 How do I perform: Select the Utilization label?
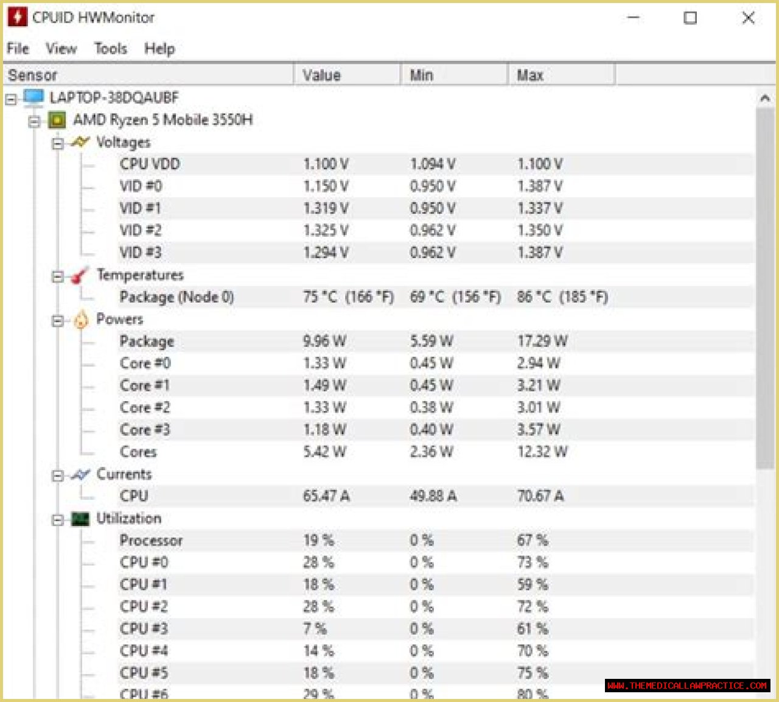(x=129, y=519)
